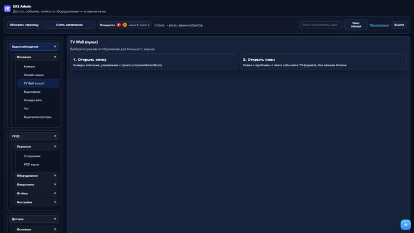Open 'Онлайн видео' sidebar item
414x233 pixels.
(x=38, y=75)
